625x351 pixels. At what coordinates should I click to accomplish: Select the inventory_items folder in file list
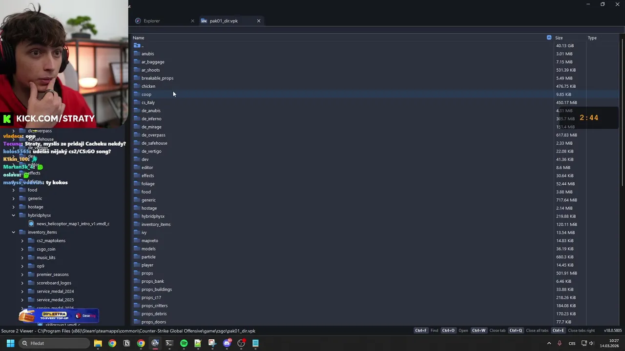(x=156, y=224)
